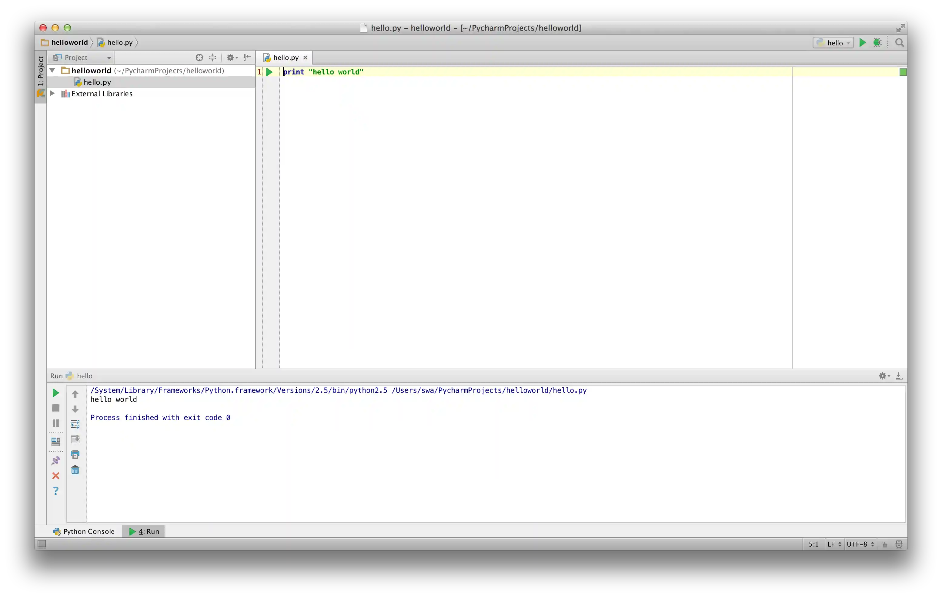Click in the editor on the print line
Screen dimensions: 942x598
coord(323,72)
